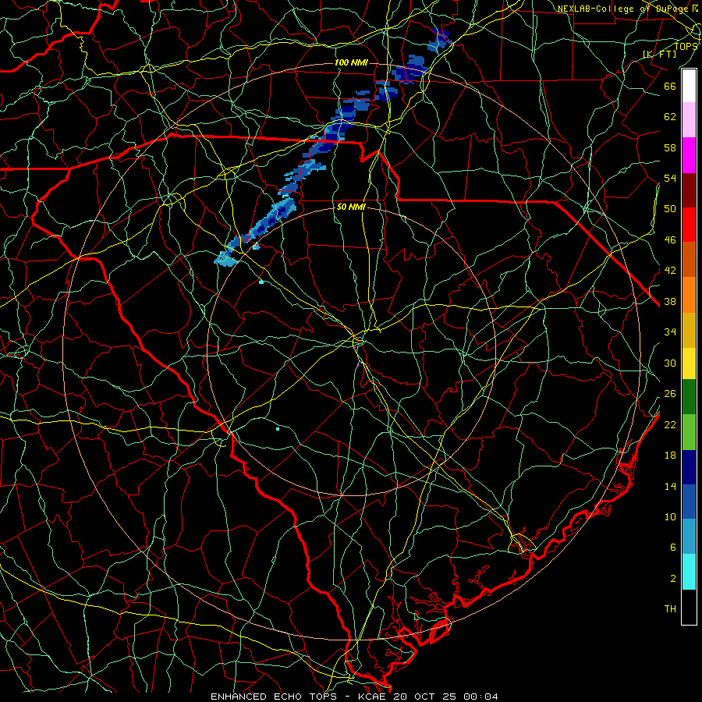The image size is (702, 702).
Task: Click the "30" legend label
Action: (670, 363)
